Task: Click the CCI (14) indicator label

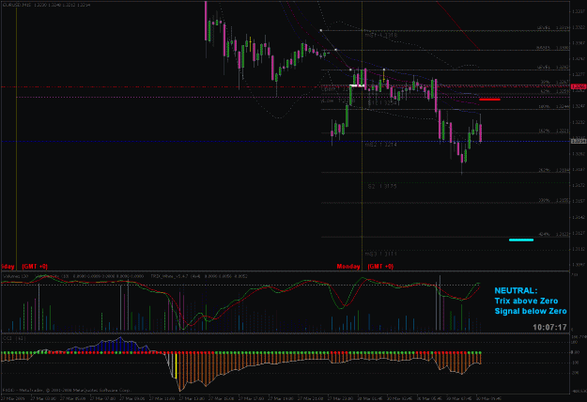Action: (14, 338)
